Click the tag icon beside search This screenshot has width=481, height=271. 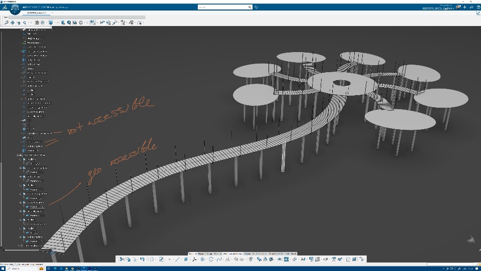(256, 7)
